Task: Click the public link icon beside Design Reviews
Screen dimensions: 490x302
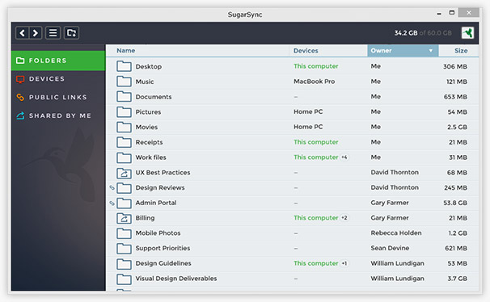Action: click(x=112, y=187)
